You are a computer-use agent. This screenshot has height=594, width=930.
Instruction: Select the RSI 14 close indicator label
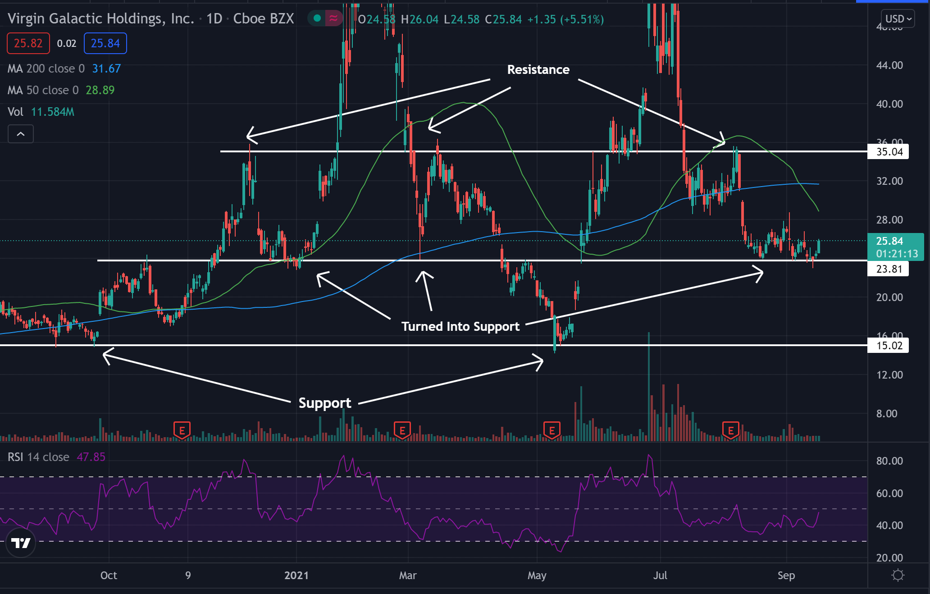[38, 457]
